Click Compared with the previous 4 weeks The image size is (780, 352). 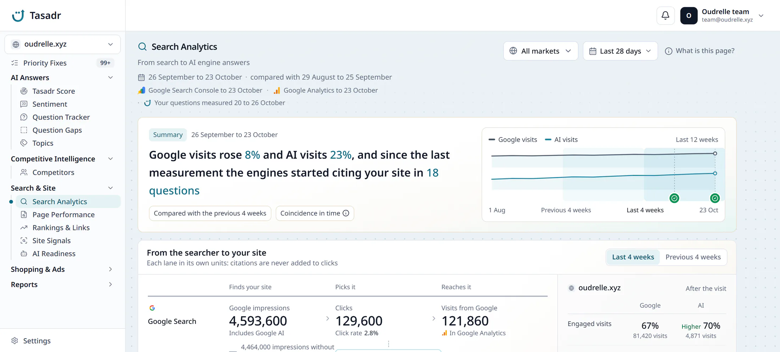210,213
